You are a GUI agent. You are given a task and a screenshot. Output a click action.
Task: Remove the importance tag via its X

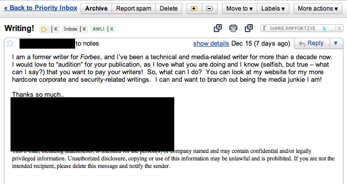[x=56, y=29]
